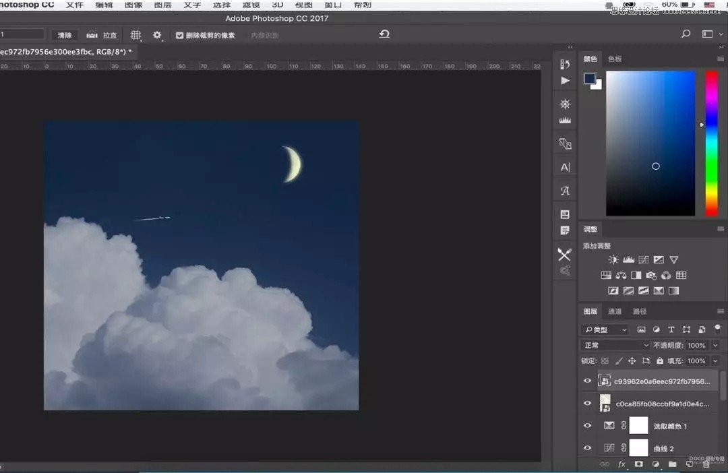Open the Character panel icon
The width and height of the screenshot is (728, 473).
(x=565, y=167)
